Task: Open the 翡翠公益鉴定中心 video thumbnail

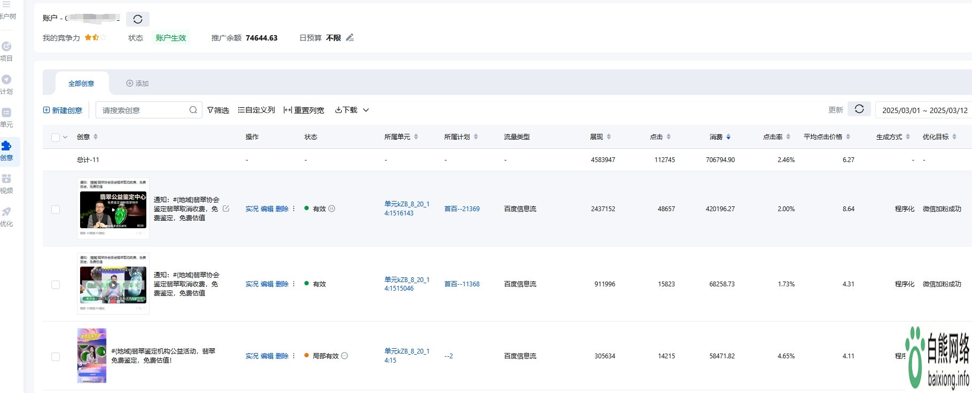Action: pyautogui.click(x=113, y=210)
